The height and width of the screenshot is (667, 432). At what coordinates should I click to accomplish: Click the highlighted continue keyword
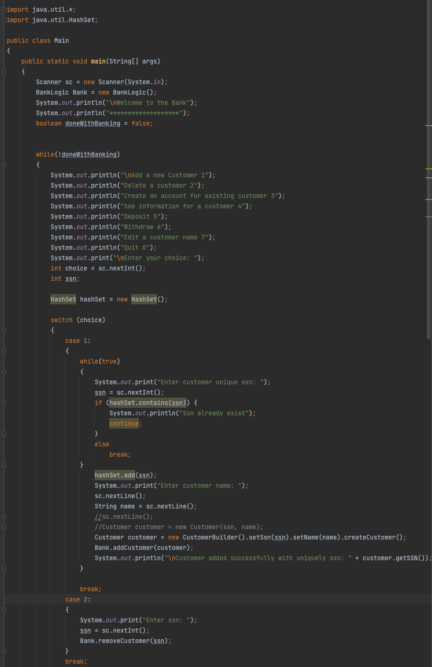124,423
